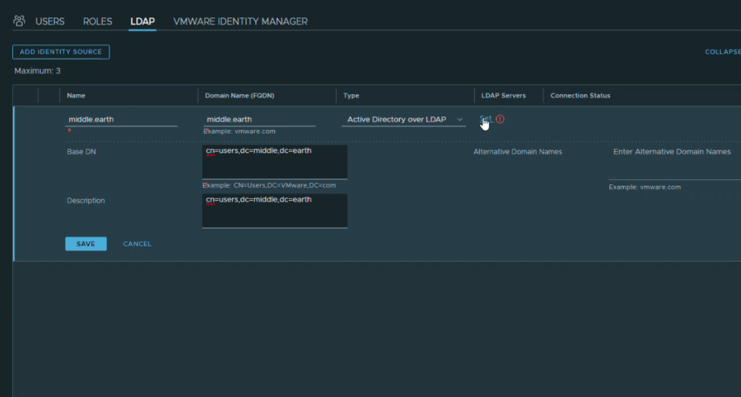The height and width of the screenshot is (397, 741).
Task: Click inside the Base DN text area
Action: pos(274,161)
